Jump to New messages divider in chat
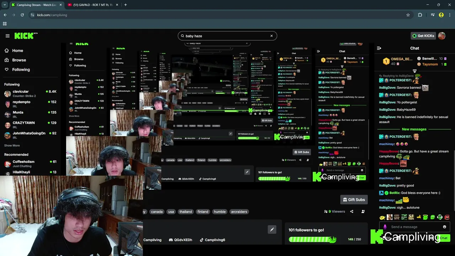Image resolution: width=455 pixels, height=256 pixels. 414,129
